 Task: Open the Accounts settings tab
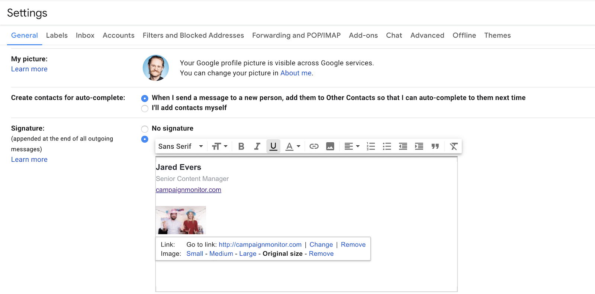coord(119,35)
